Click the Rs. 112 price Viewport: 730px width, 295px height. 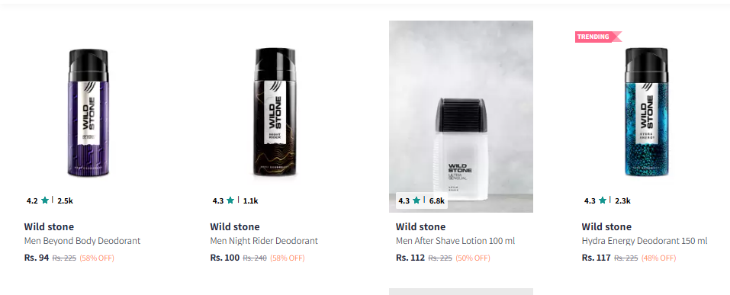(410, 258)
